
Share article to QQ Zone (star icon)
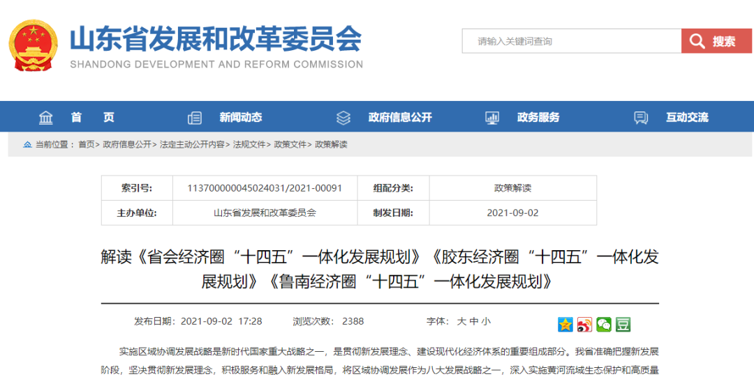565,325
